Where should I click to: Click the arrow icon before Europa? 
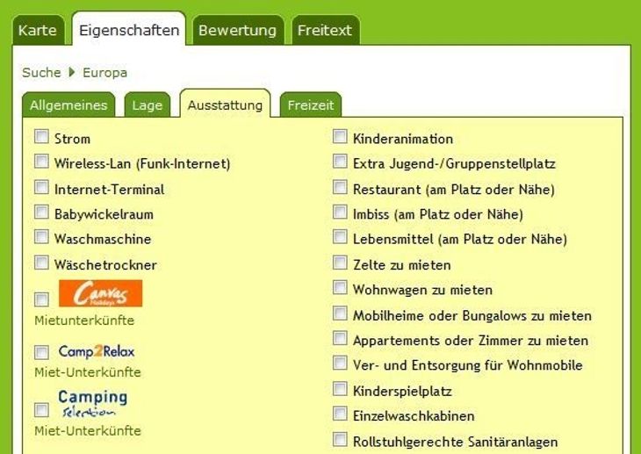(x=72, y=72)
